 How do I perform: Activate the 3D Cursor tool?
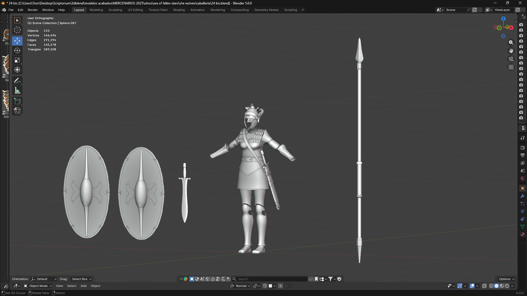[x=17, y=30]
